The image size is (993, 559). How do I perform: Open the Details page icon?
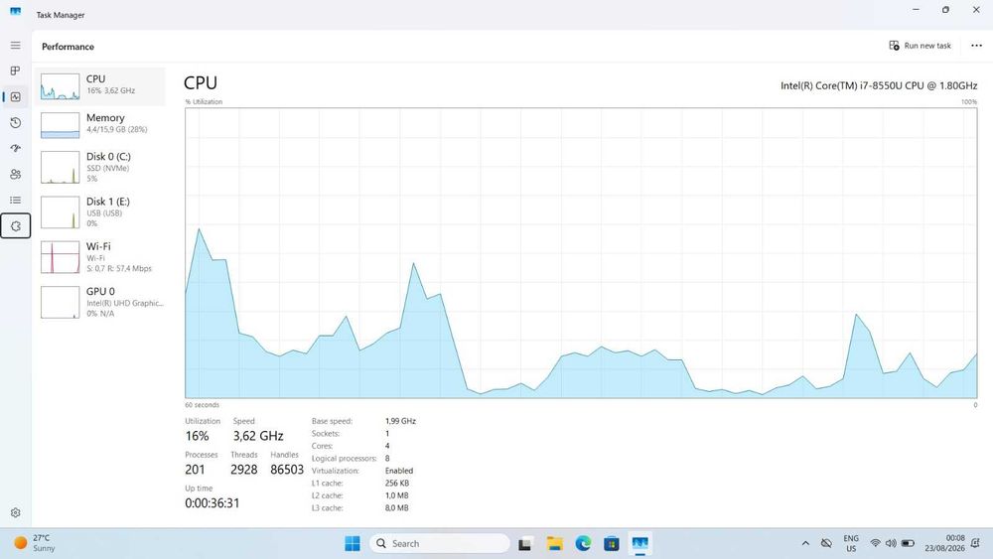pos(15,200)
